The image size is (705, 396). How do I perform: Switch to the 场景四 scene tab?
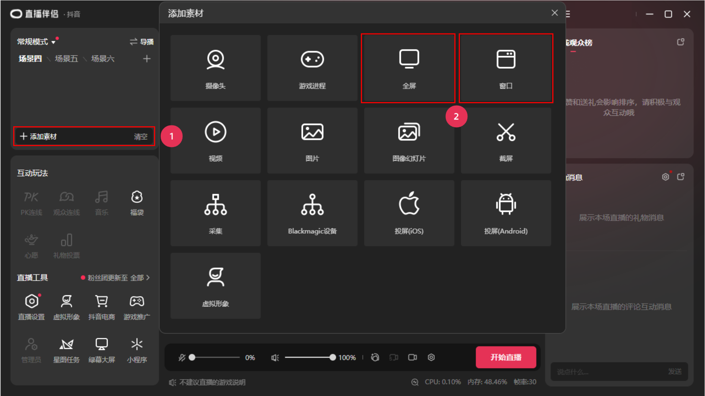point(30,59)
